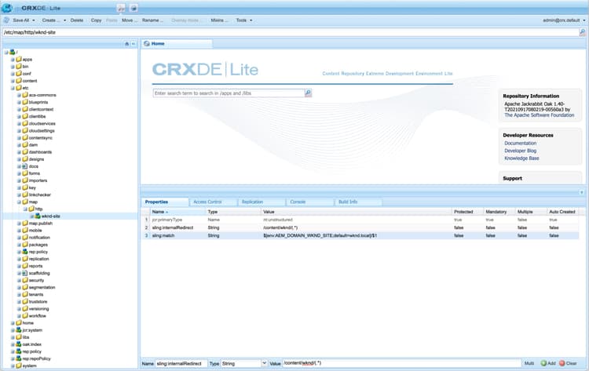Switch to the Console tab
Viewport: 589px width, 371px height.
[x=310, y=202]
